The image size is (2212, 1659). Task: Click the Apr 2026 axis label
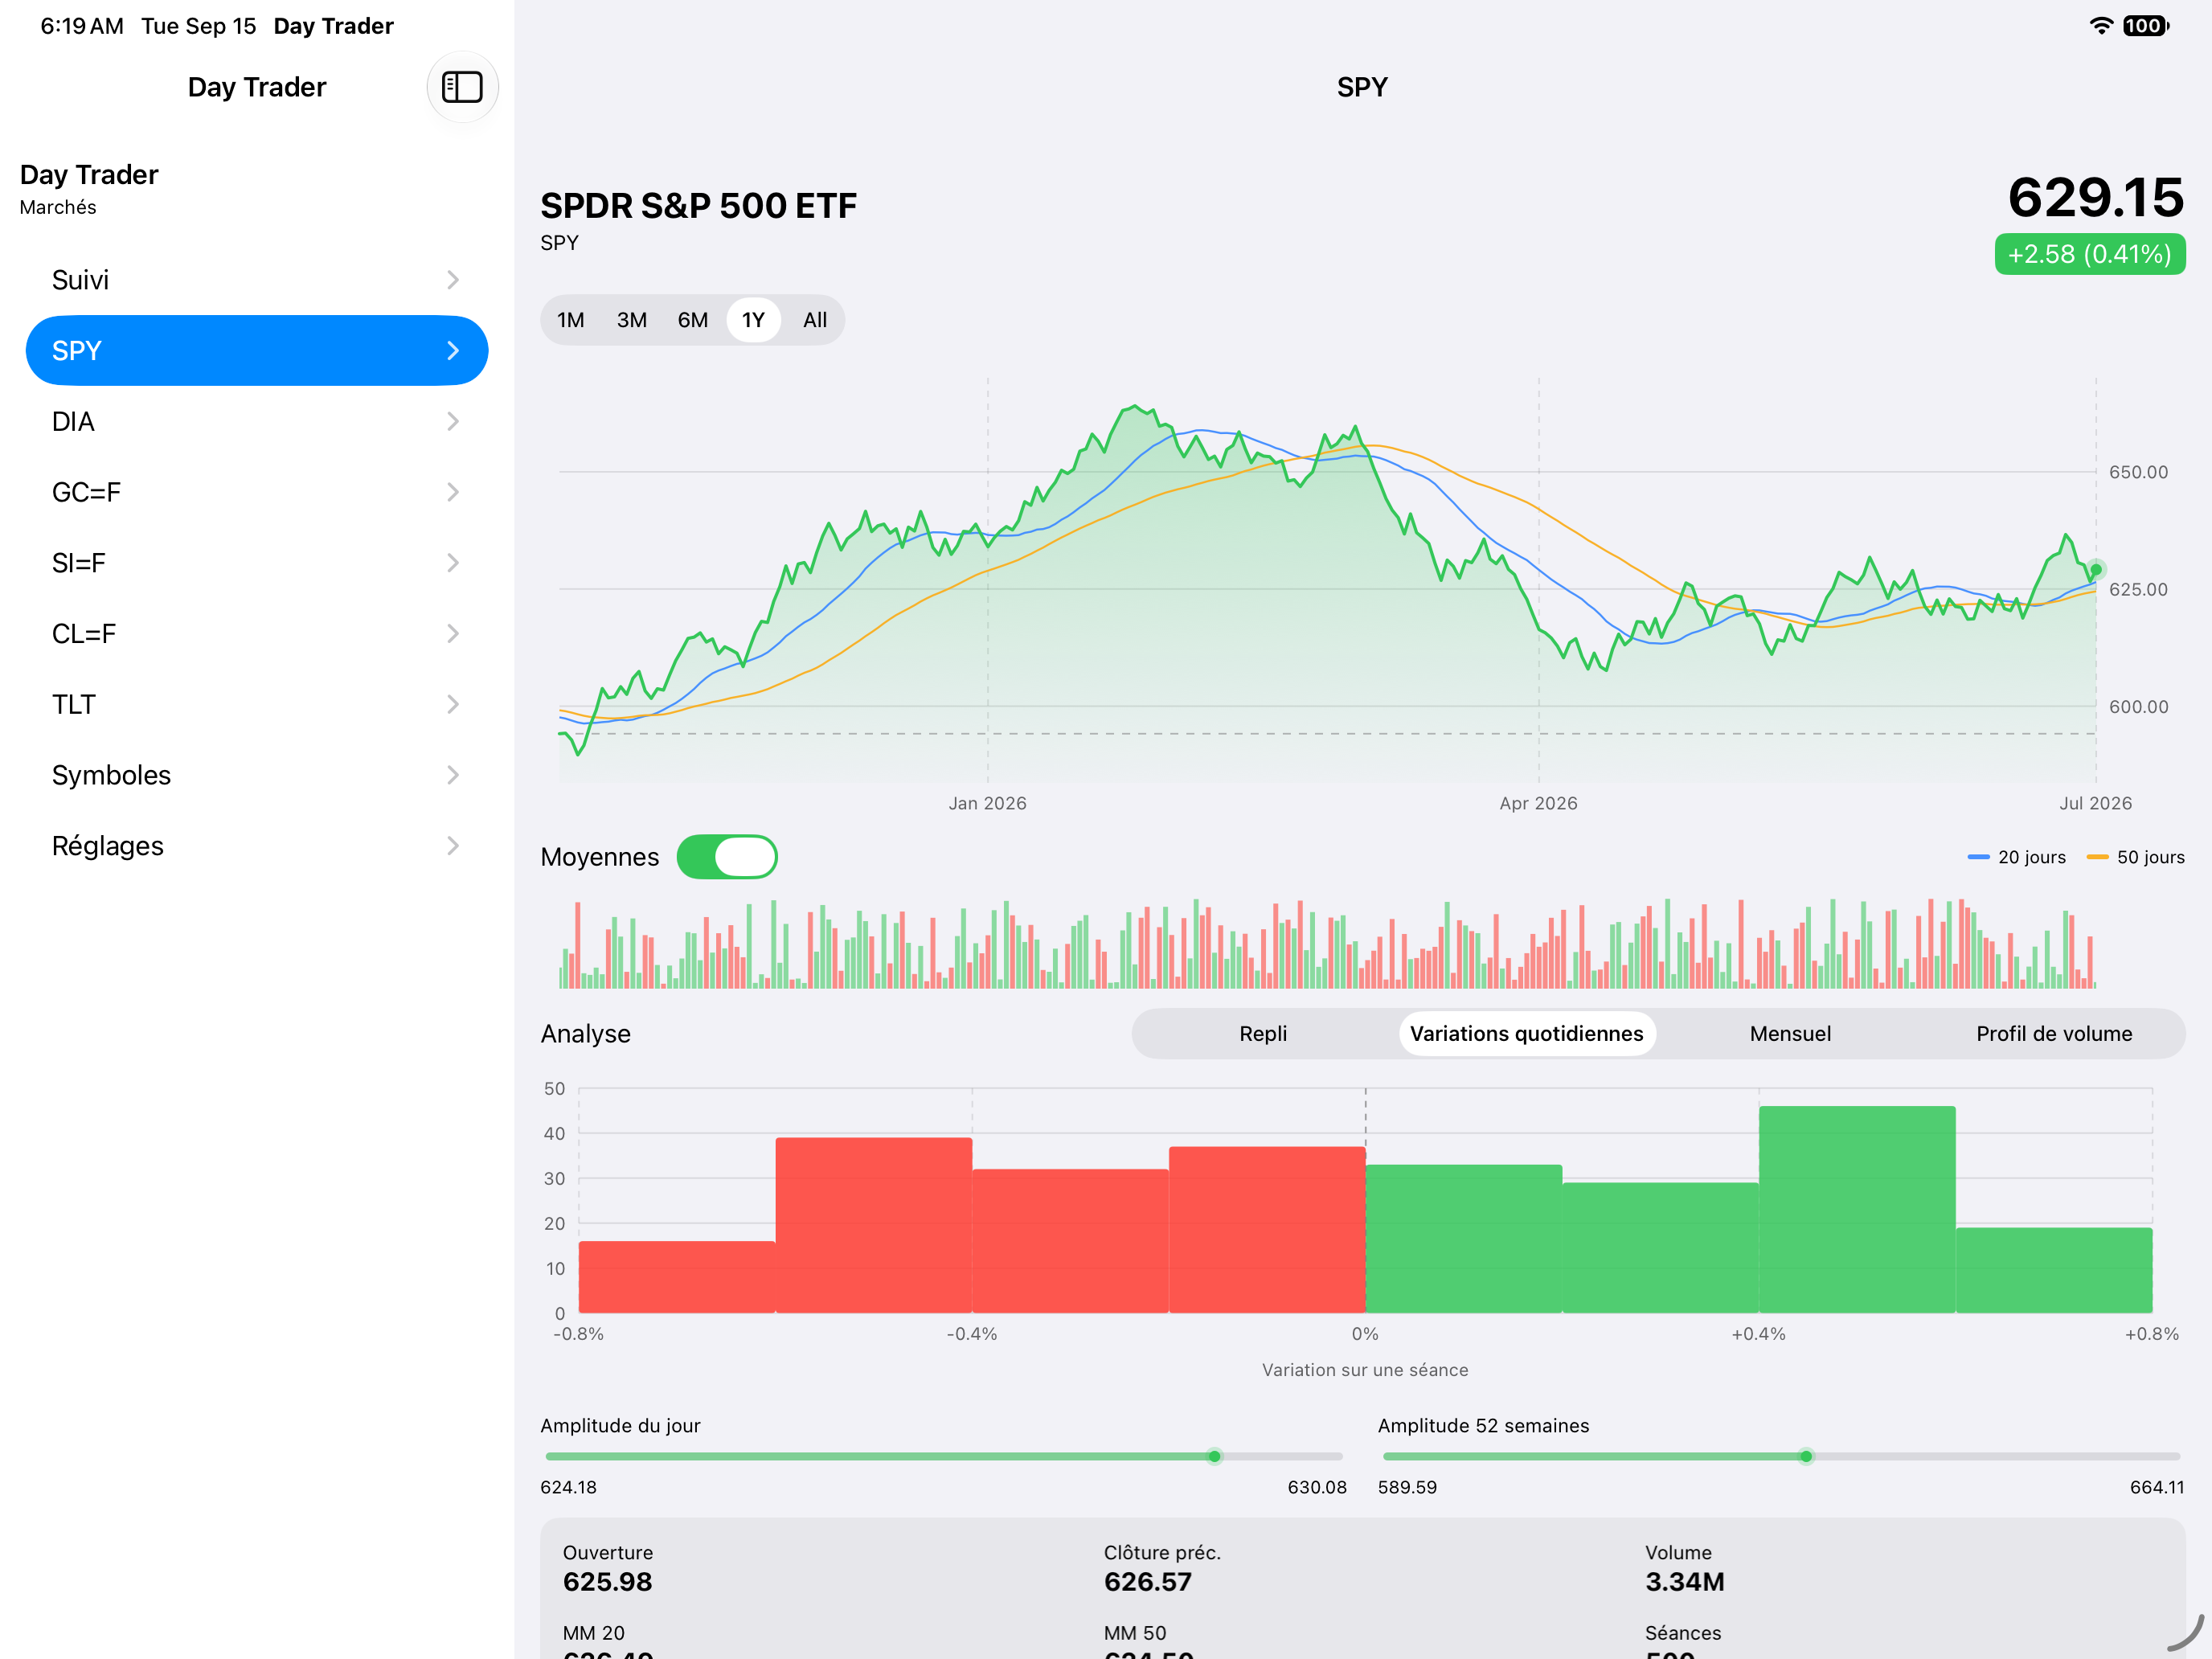[x=1538, y=803]
